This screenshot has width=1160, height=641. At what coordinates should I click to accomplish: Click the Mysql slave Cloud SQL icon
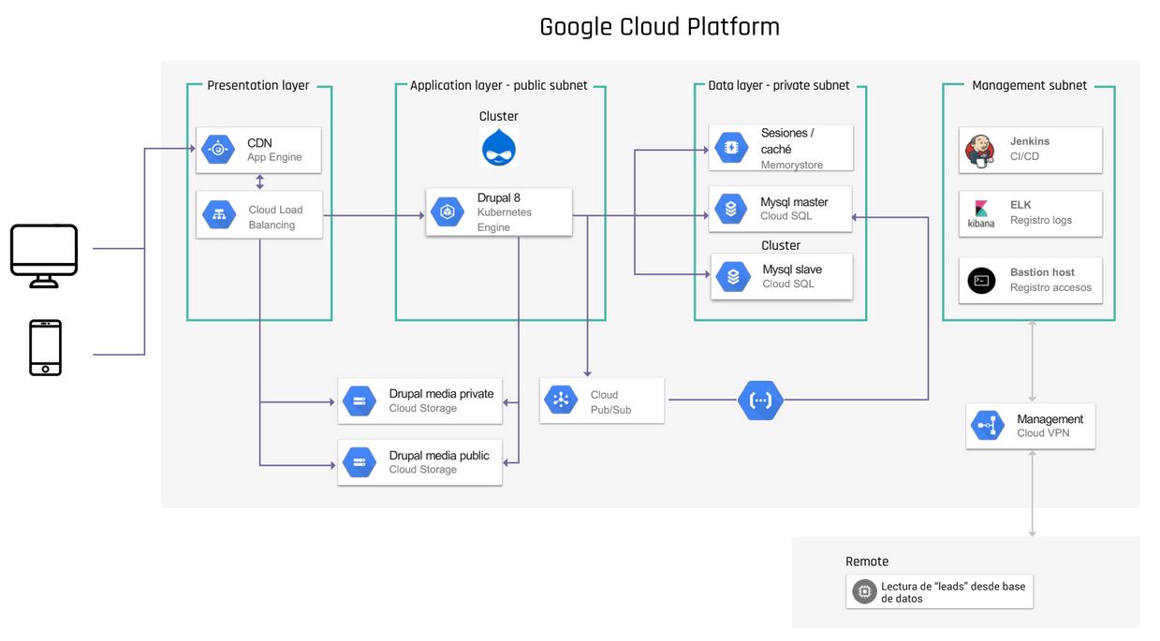[x=733, y=277]
